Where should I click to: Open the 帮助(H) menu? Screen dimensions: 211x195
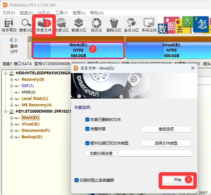97,13
